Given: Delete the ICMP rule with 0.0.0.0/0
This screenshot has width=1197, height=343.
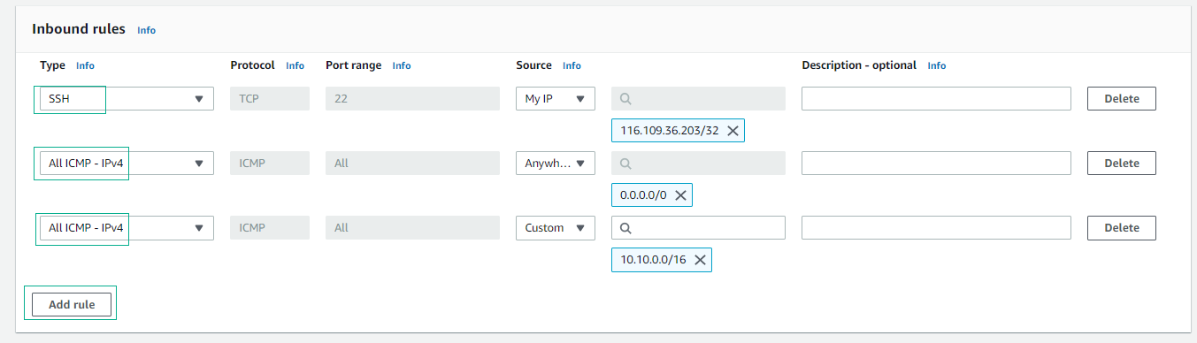Looking at the screenshot, I should (1121, 163).
